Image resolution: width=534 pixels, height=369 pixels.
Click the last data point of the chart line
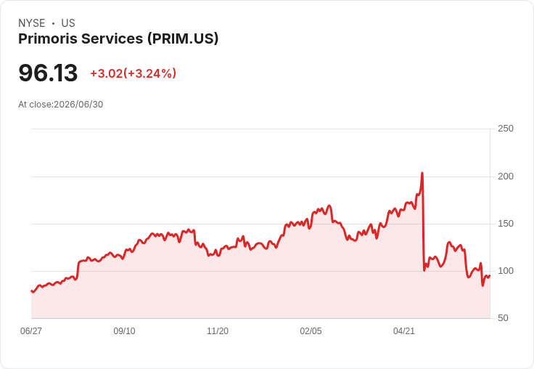point(490,275)
